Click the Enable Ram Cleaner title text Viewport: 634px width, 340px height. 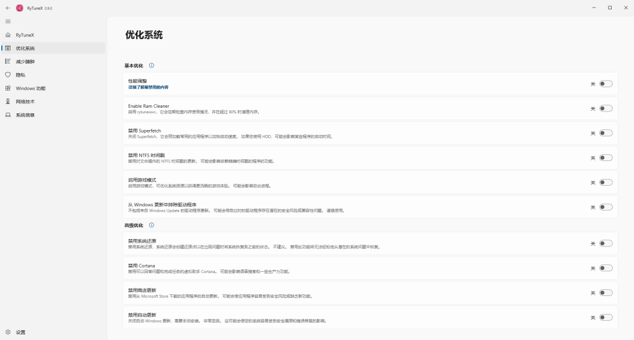[x=149, y=106]
